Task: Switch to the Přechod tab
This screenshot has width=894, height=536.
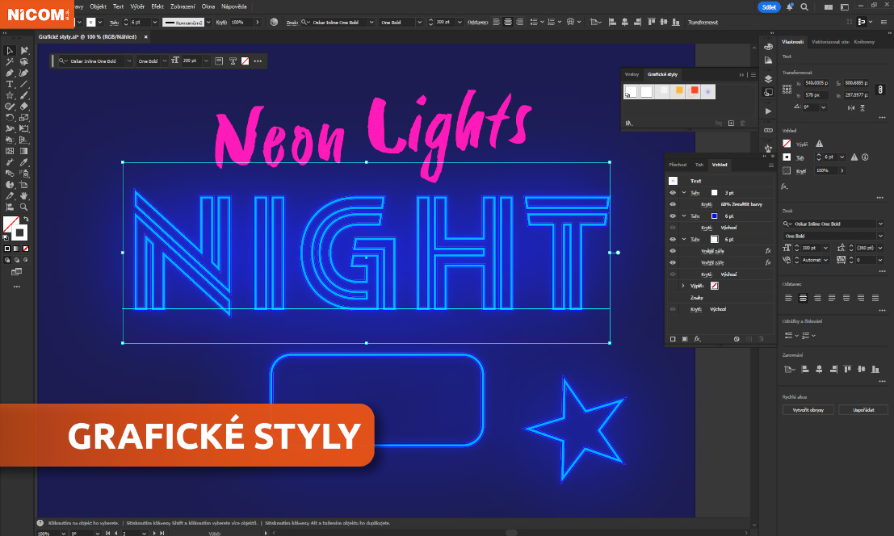Action: 678,165
